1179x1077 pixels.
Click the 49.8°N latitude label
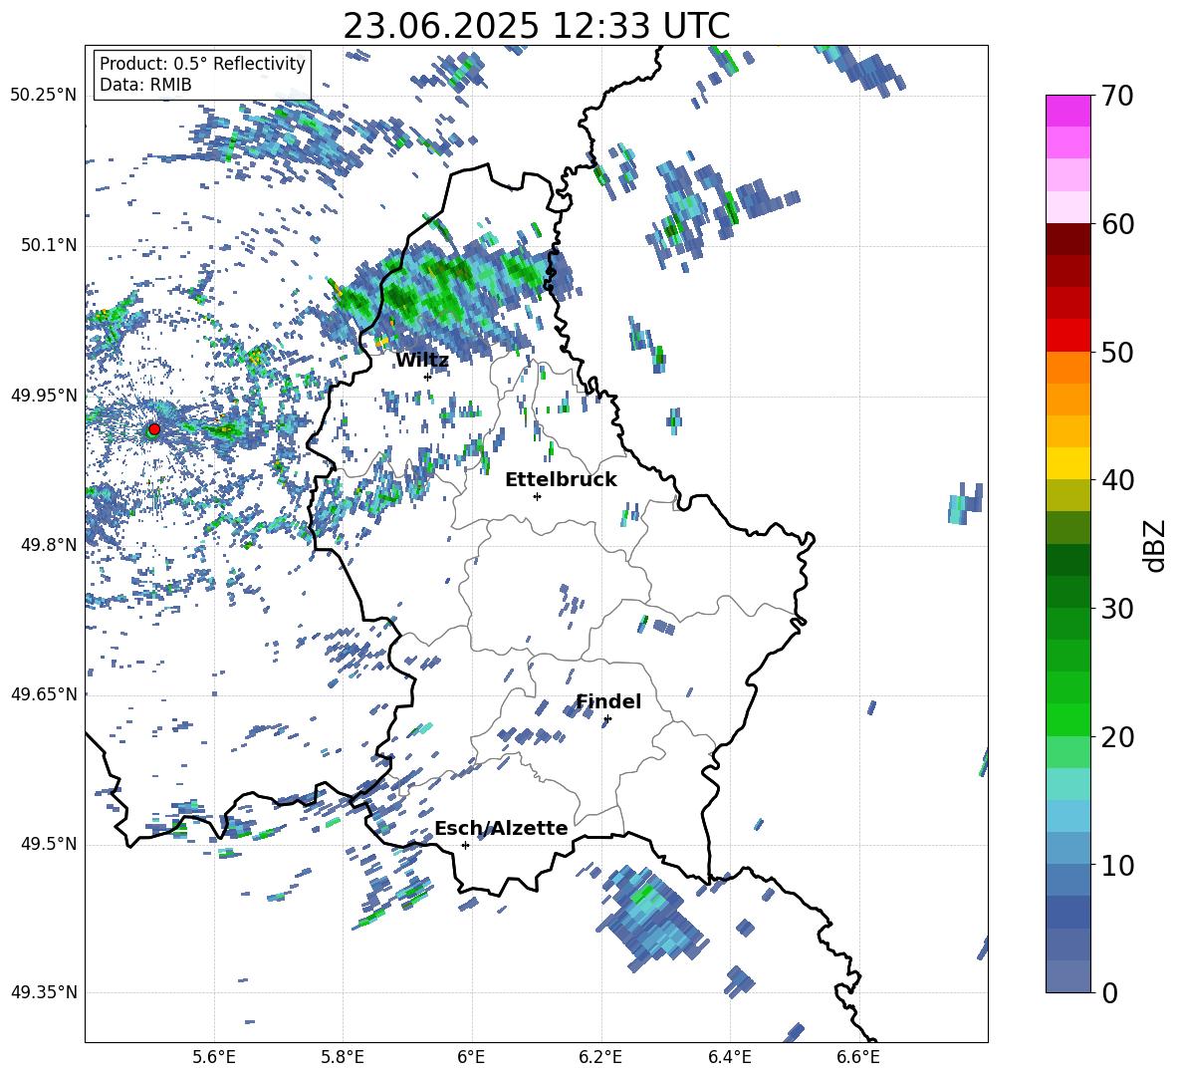(48, 545)
